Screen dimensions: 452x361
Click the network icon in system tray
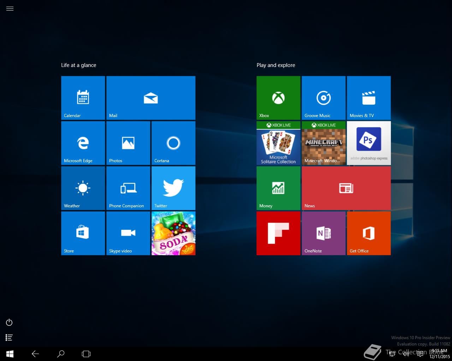click(x=392, y=354)
